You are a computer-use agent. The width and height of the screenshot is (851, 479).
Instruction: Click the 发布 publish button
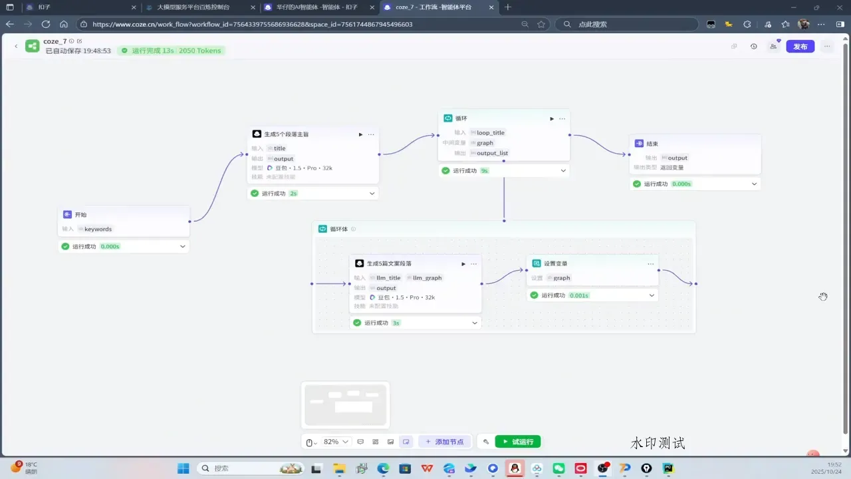pos(800,47)
